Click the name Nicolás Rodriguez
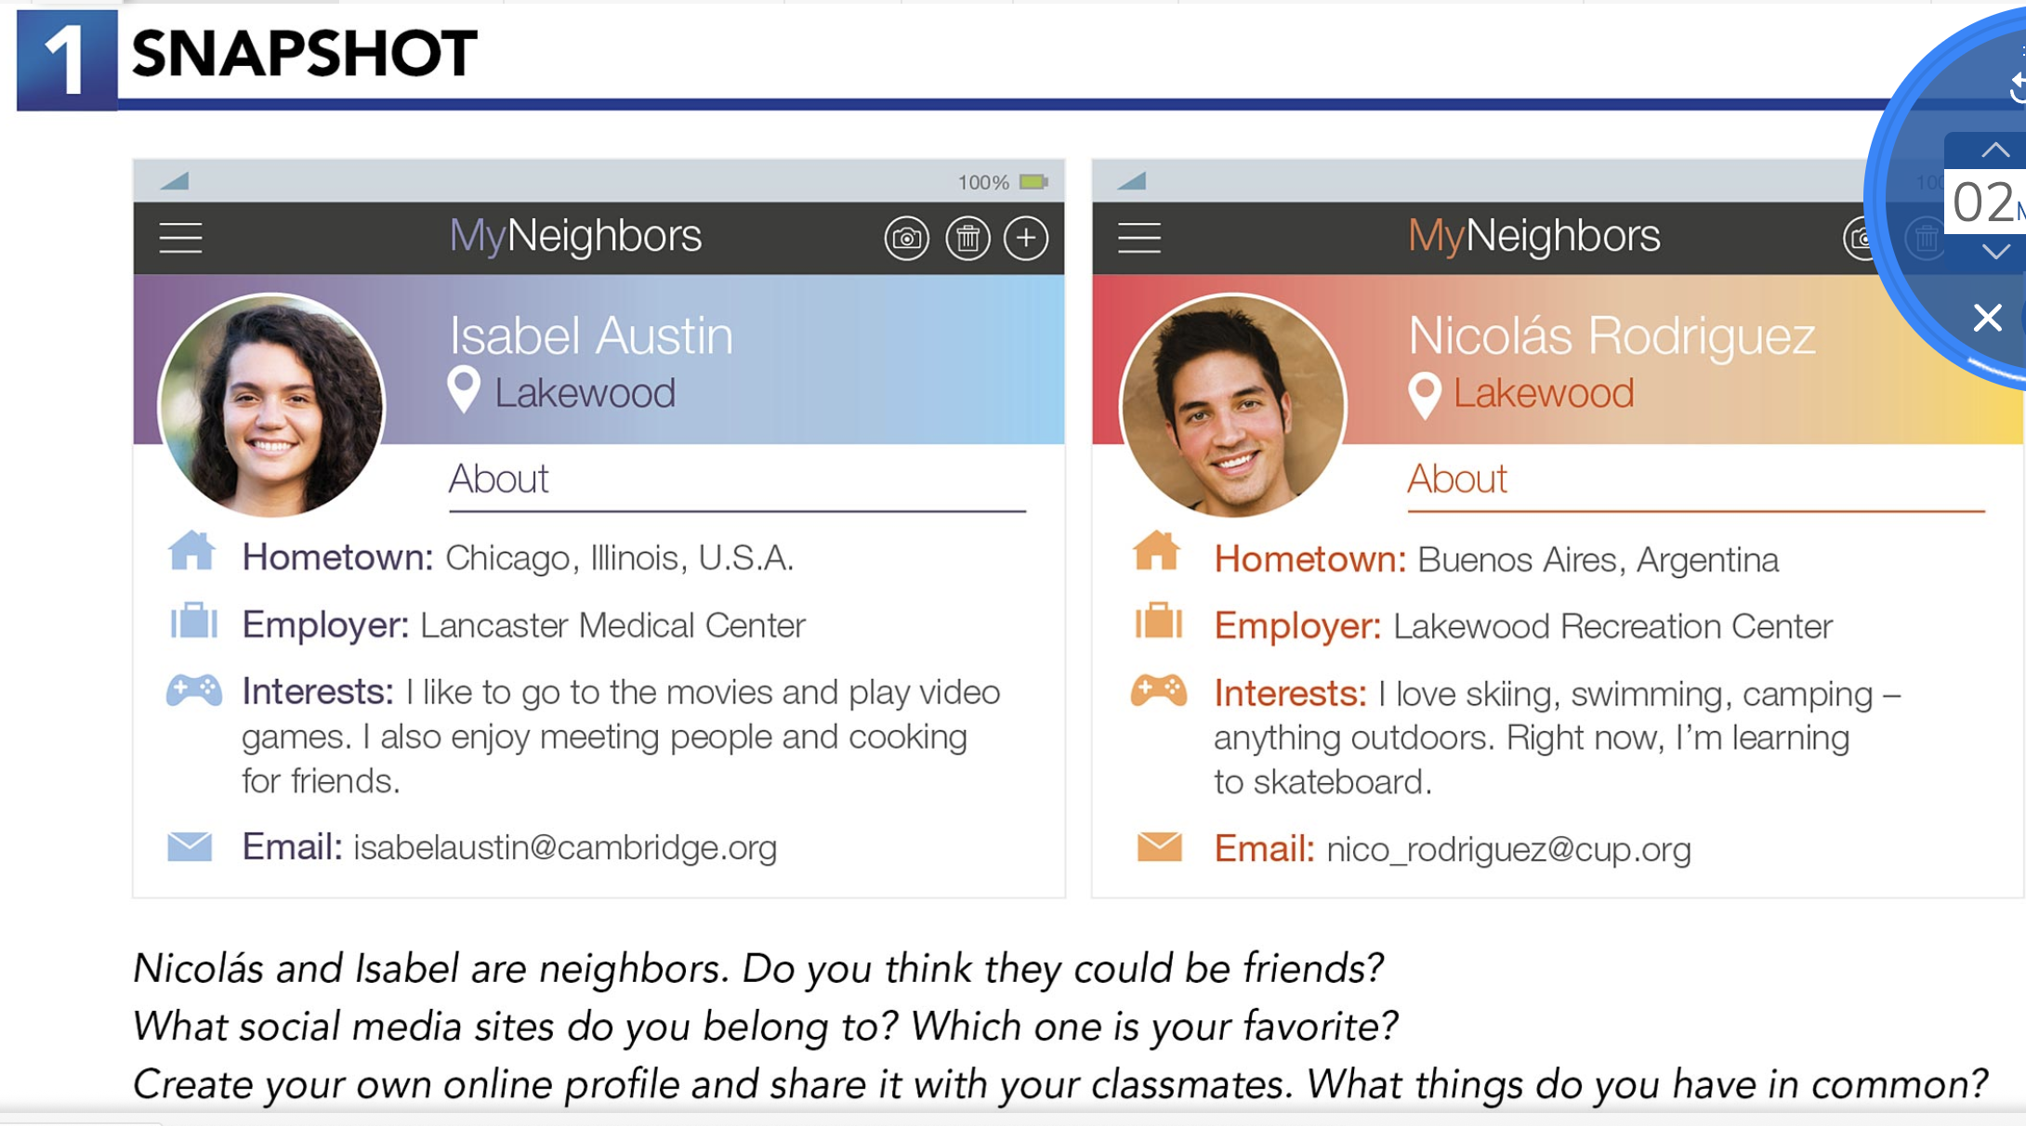 1612,335
